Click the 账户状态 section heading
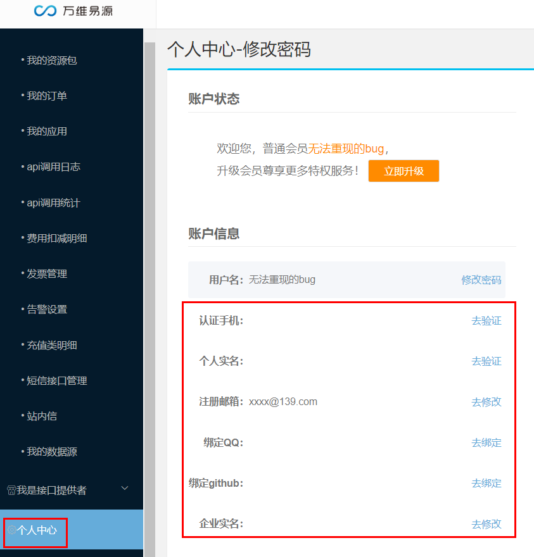 (x=213, y=99)
